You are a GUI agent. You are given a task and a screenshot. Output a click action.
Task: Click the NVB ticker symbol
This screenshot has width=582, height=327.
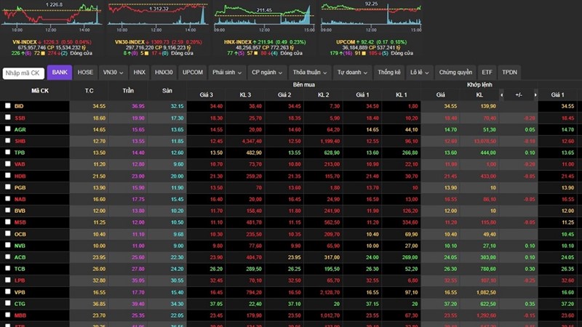point(20,246)
